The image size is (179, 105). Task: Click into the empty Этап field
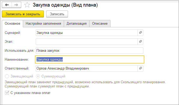86,41
